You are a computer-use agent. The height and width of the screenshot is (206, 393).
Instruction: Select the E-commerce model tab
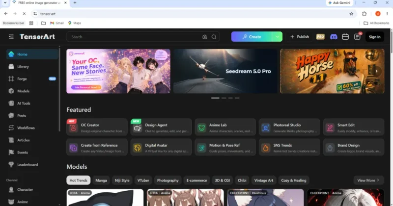pos(197,180)
